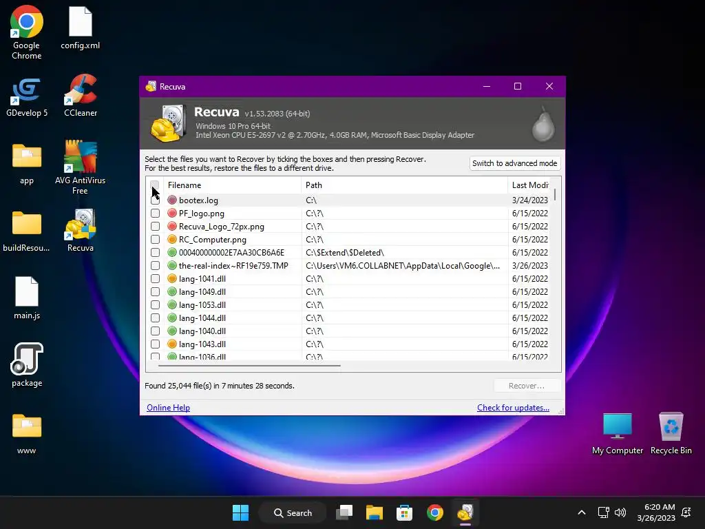The width and height of the screenshot is (705, 529).
Task: Minimize the Recuva window
Action: point(487,86)
